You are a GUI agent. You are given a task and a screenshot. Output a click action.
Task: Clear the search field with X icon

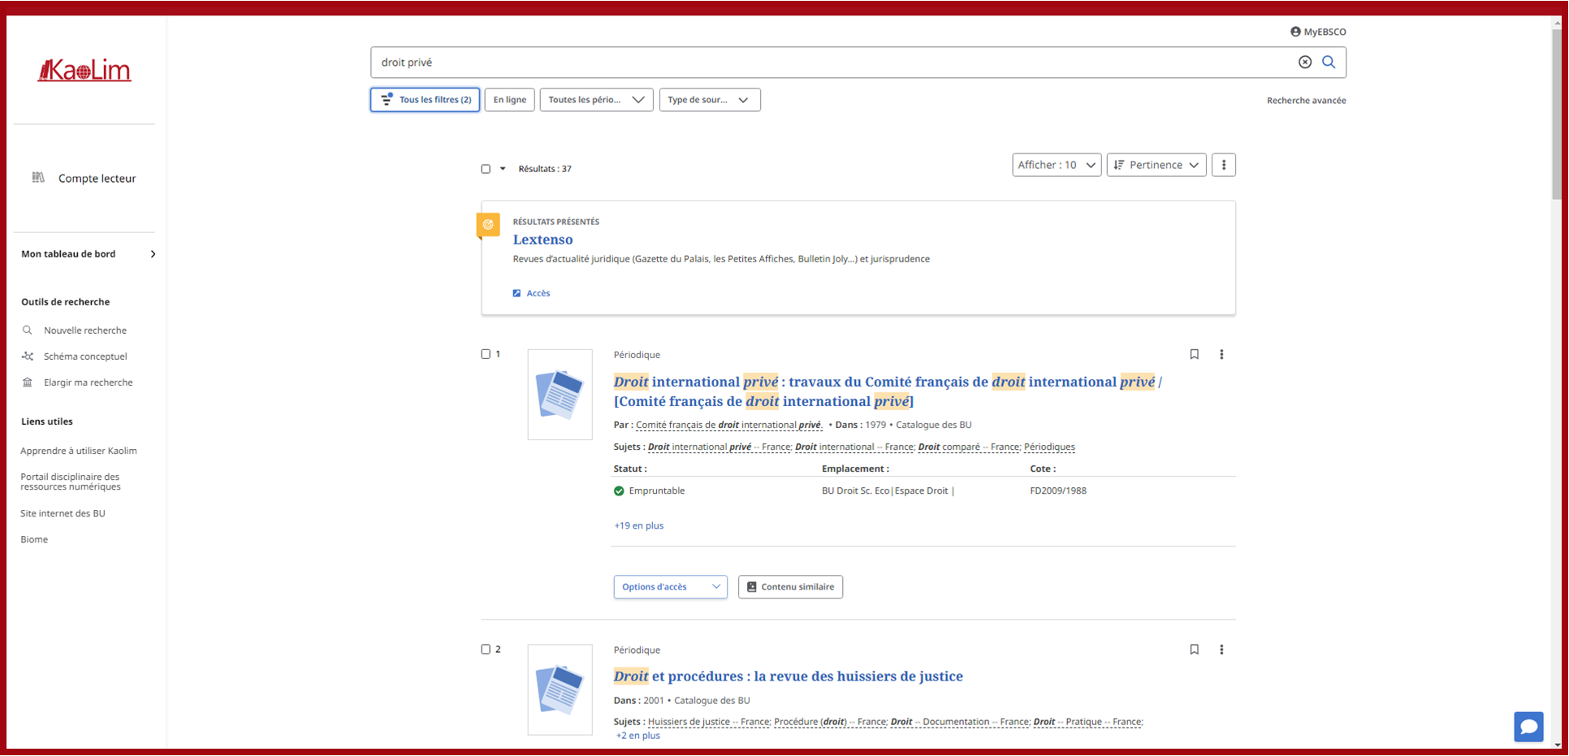(x=1304, y=63)
